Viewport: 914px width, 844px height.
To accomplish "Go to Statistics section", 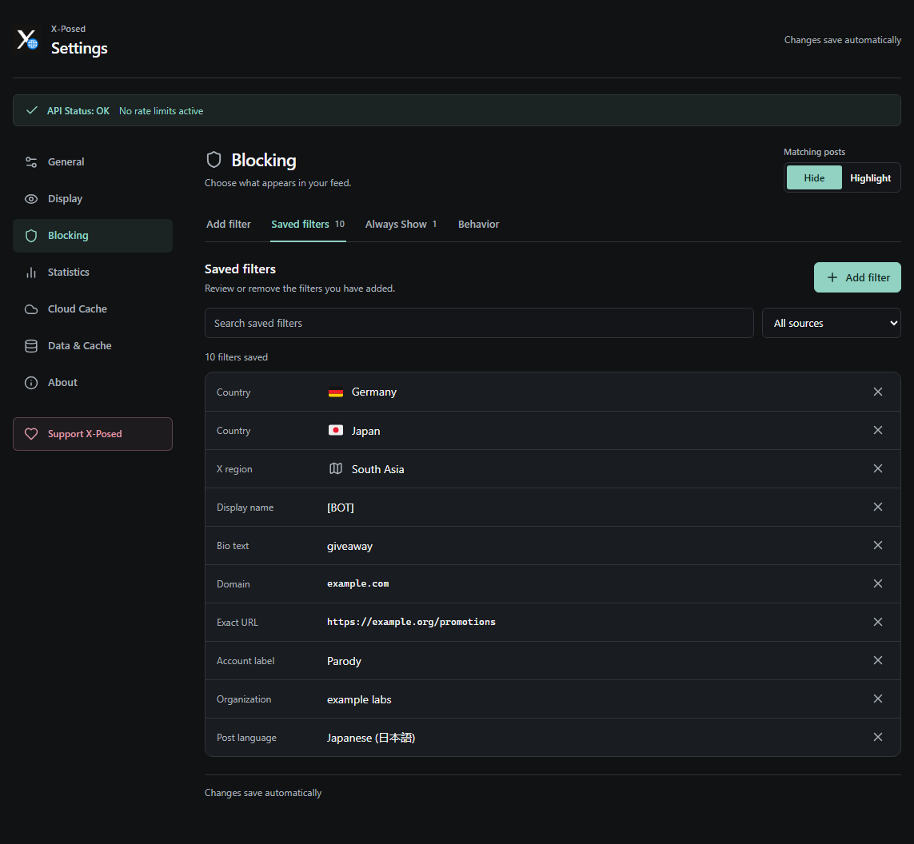I will [93, 272].
